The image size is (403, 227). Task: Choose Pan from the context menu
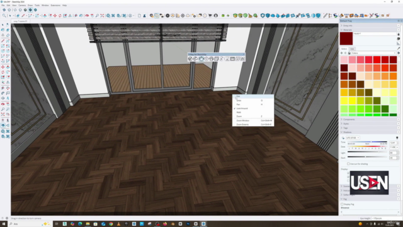[253, 104]
